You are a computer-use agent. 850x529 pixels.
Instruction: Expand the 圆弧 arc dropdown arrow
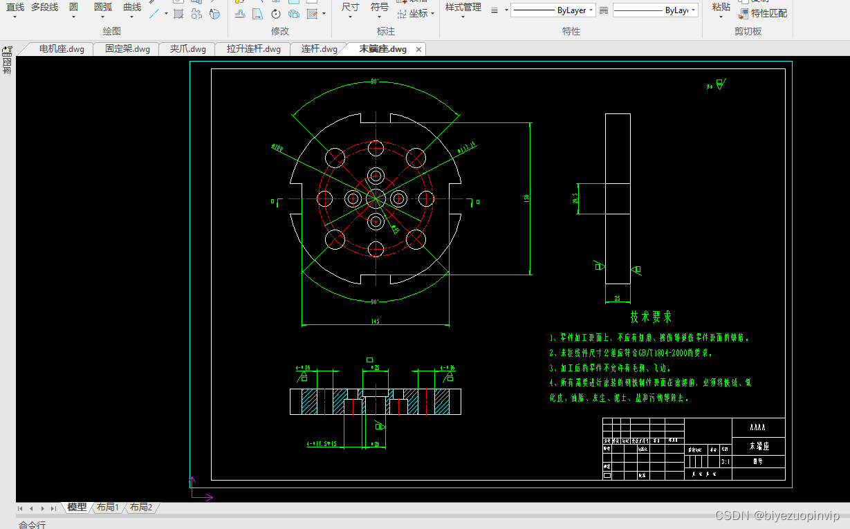102,17
